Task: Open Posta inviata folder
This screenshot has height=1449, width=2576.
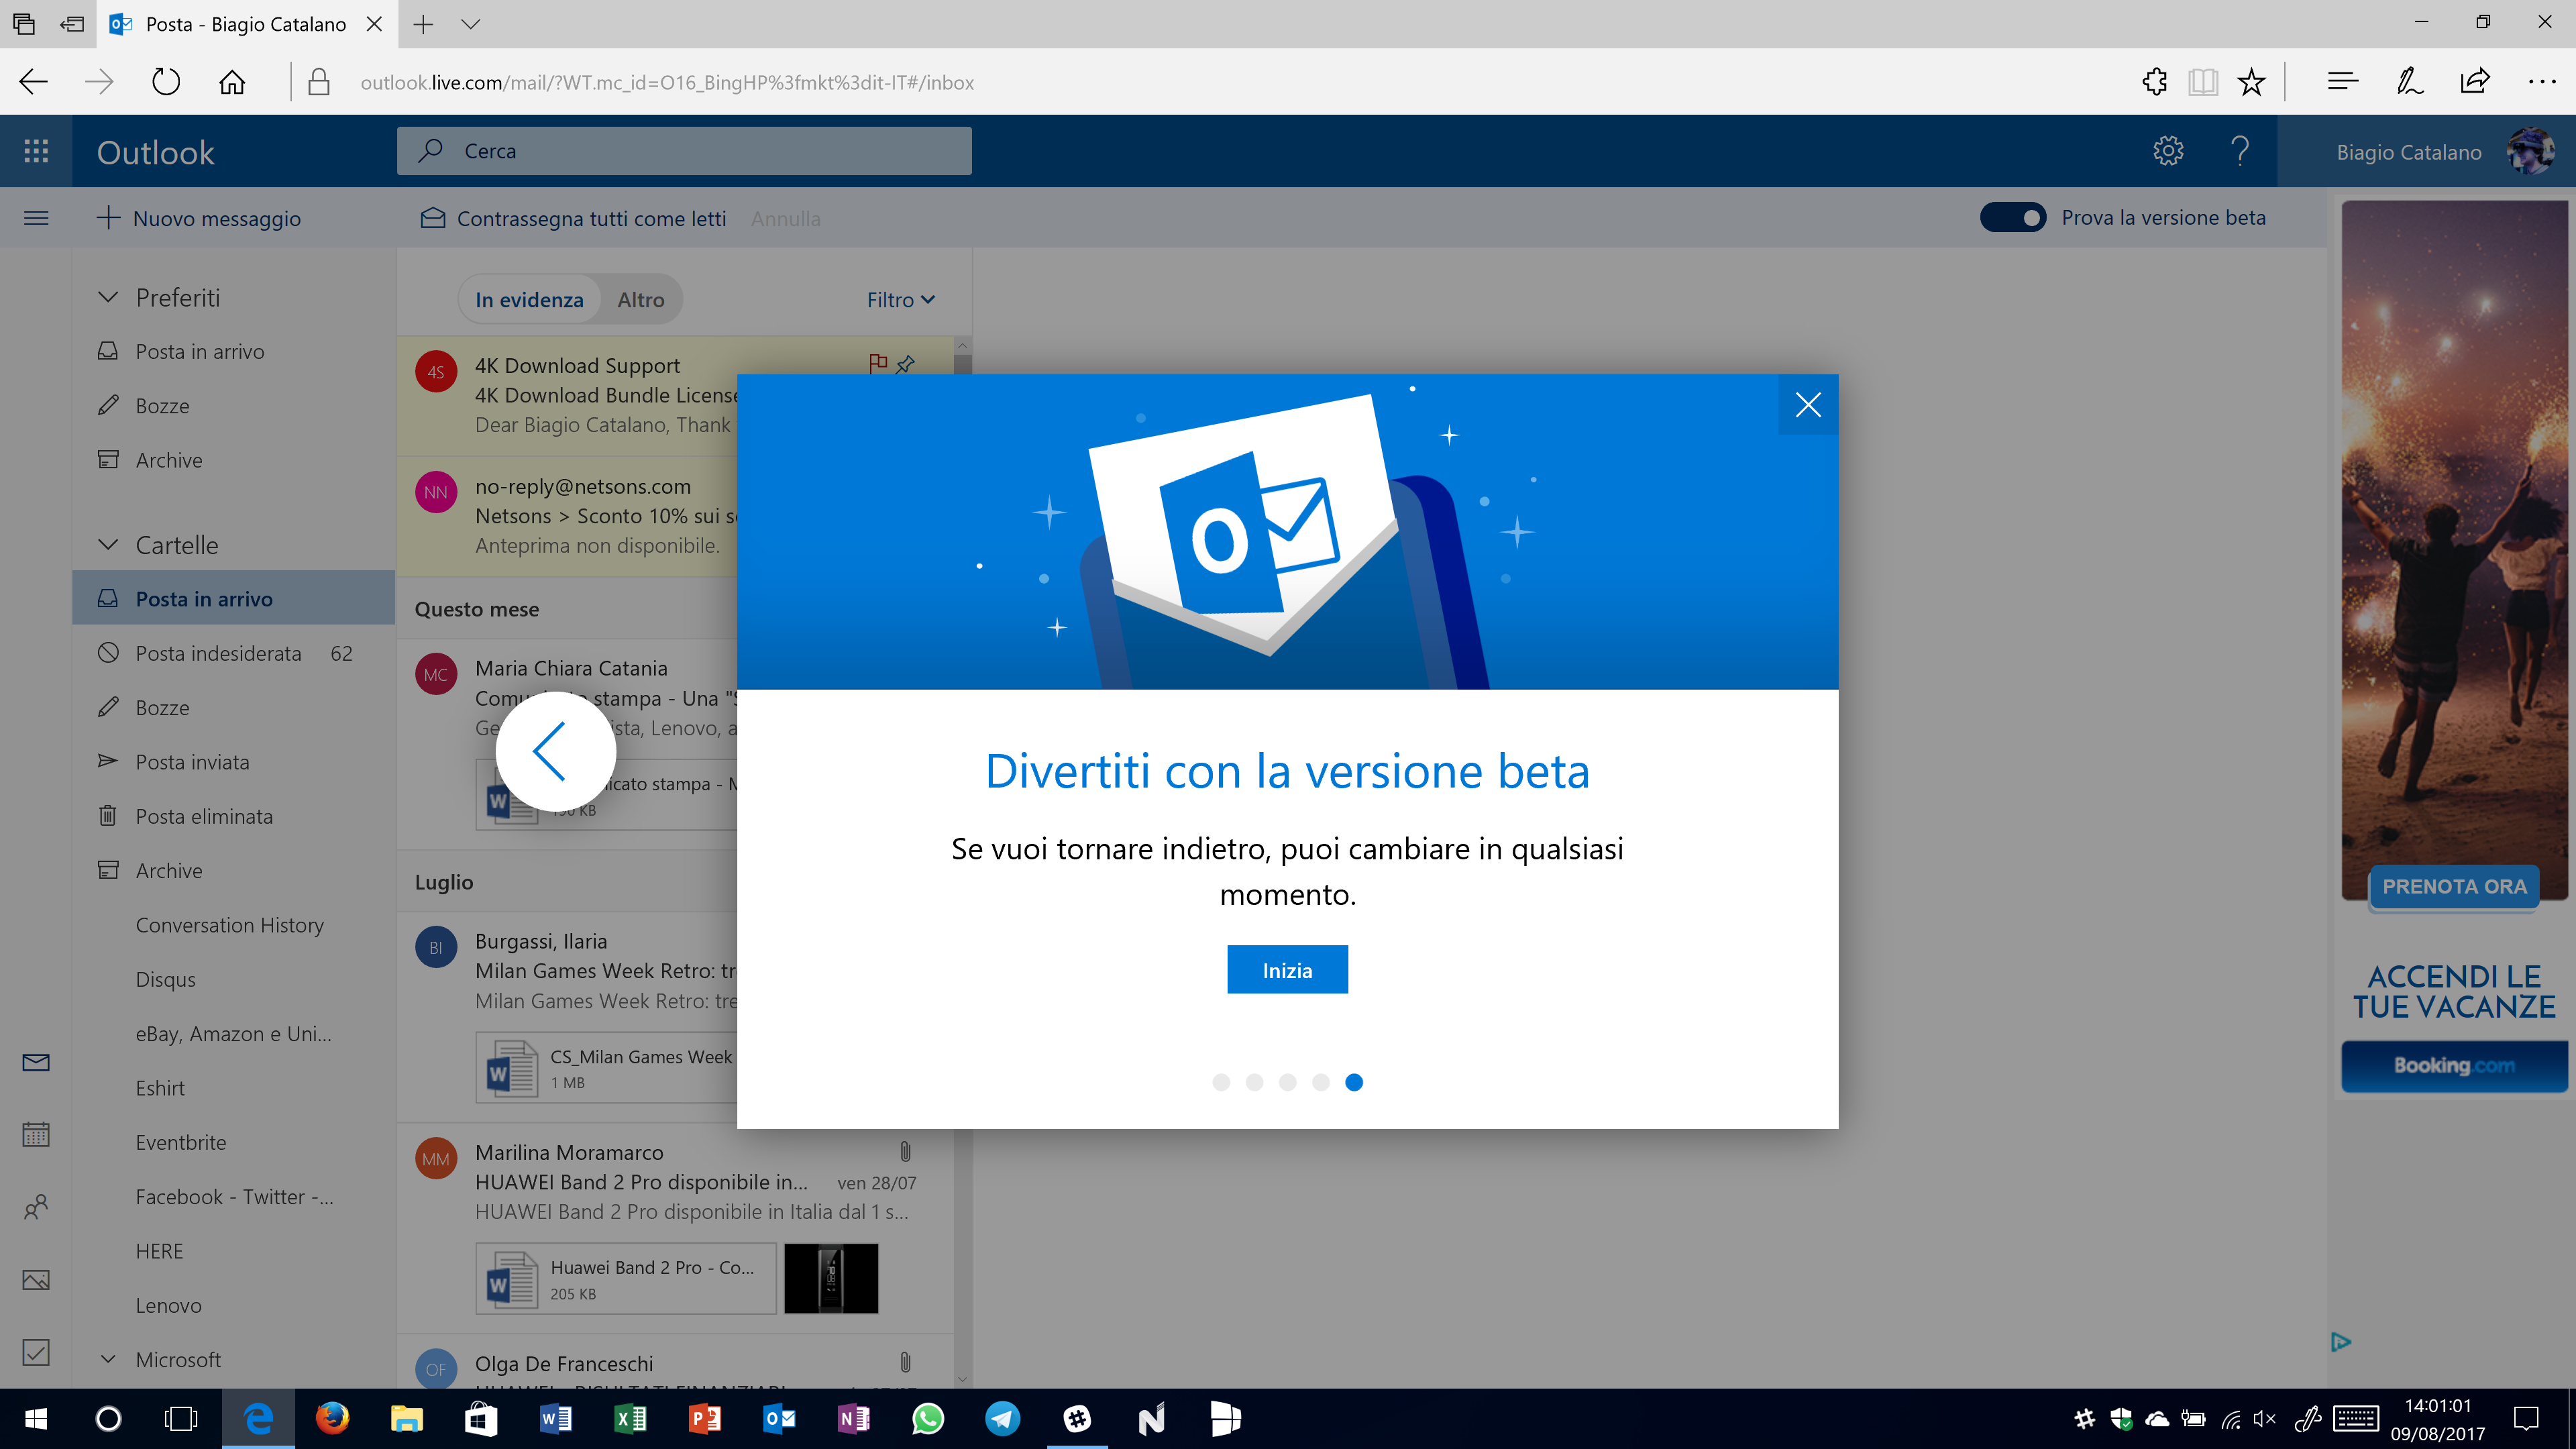Action: point(234,761)
